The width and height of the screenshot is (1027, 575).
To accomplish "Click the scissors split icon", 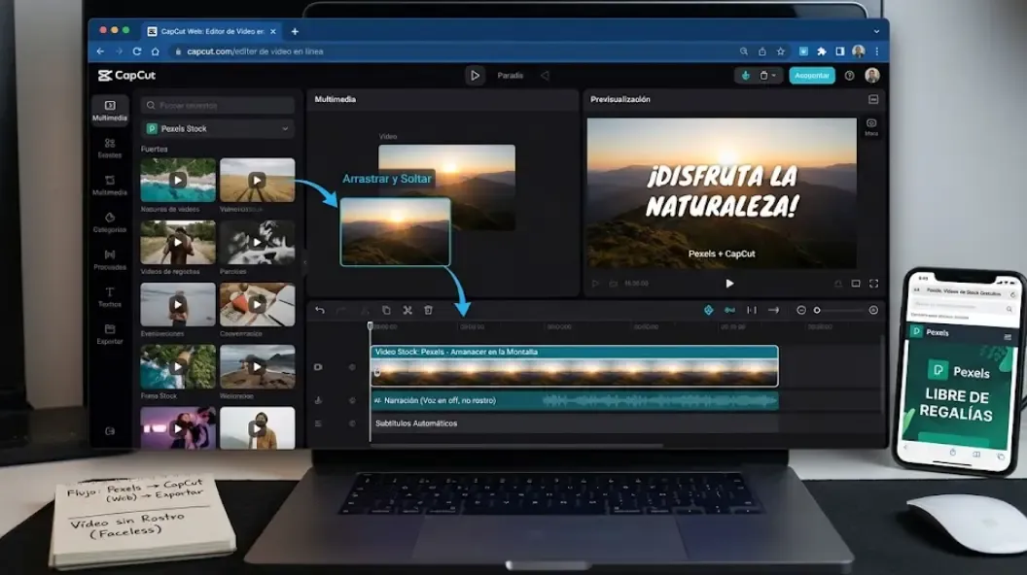I will tap(407, 310).
